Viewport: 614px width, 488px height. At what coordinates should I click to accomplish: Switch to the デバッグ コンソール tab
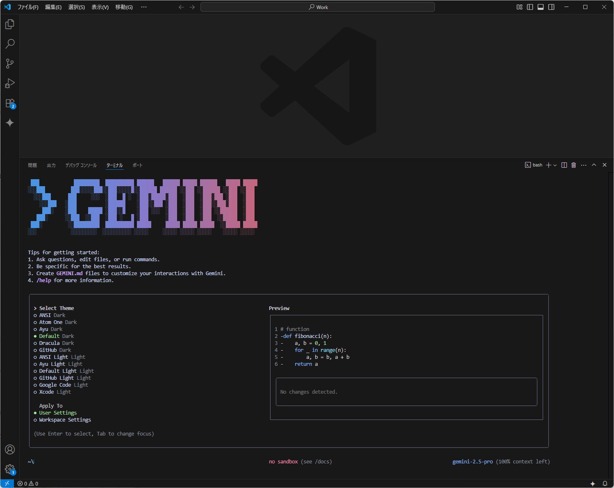(x=81, y=165)
